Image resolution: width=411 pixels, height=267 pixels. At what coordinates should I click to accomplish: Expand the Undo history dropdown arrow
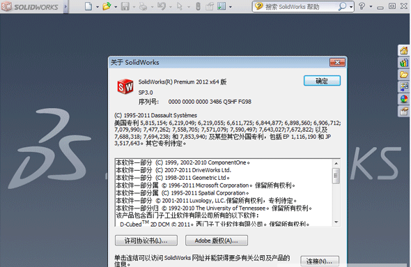[x=171, y=7]
